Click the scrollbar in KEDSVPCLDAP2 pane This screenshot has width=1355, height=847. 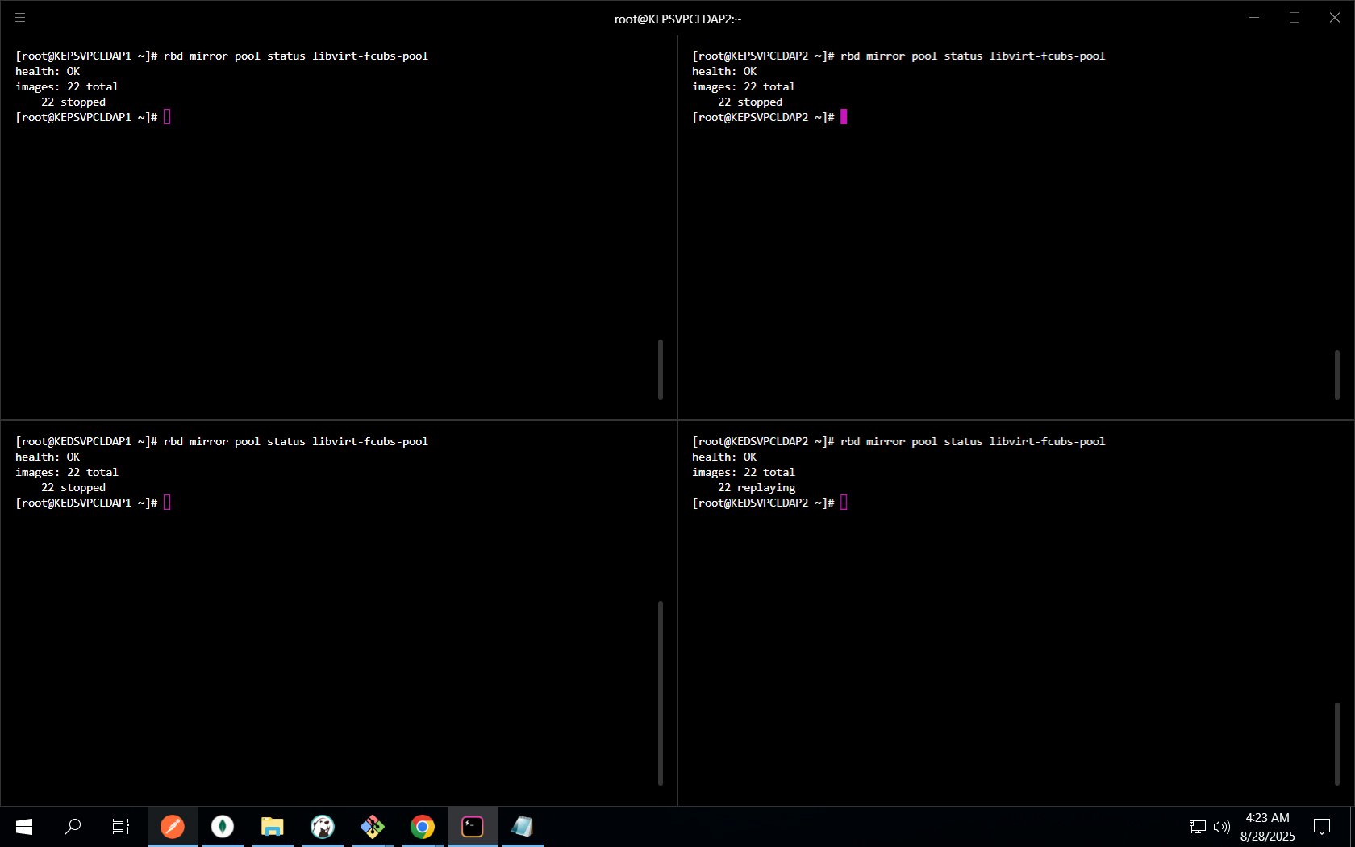click(1336, 743)
